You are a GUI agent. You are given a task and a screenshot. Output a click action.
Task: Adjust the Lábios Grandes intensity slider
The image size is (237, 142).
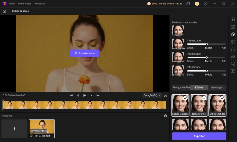click(x=207, y=44)
